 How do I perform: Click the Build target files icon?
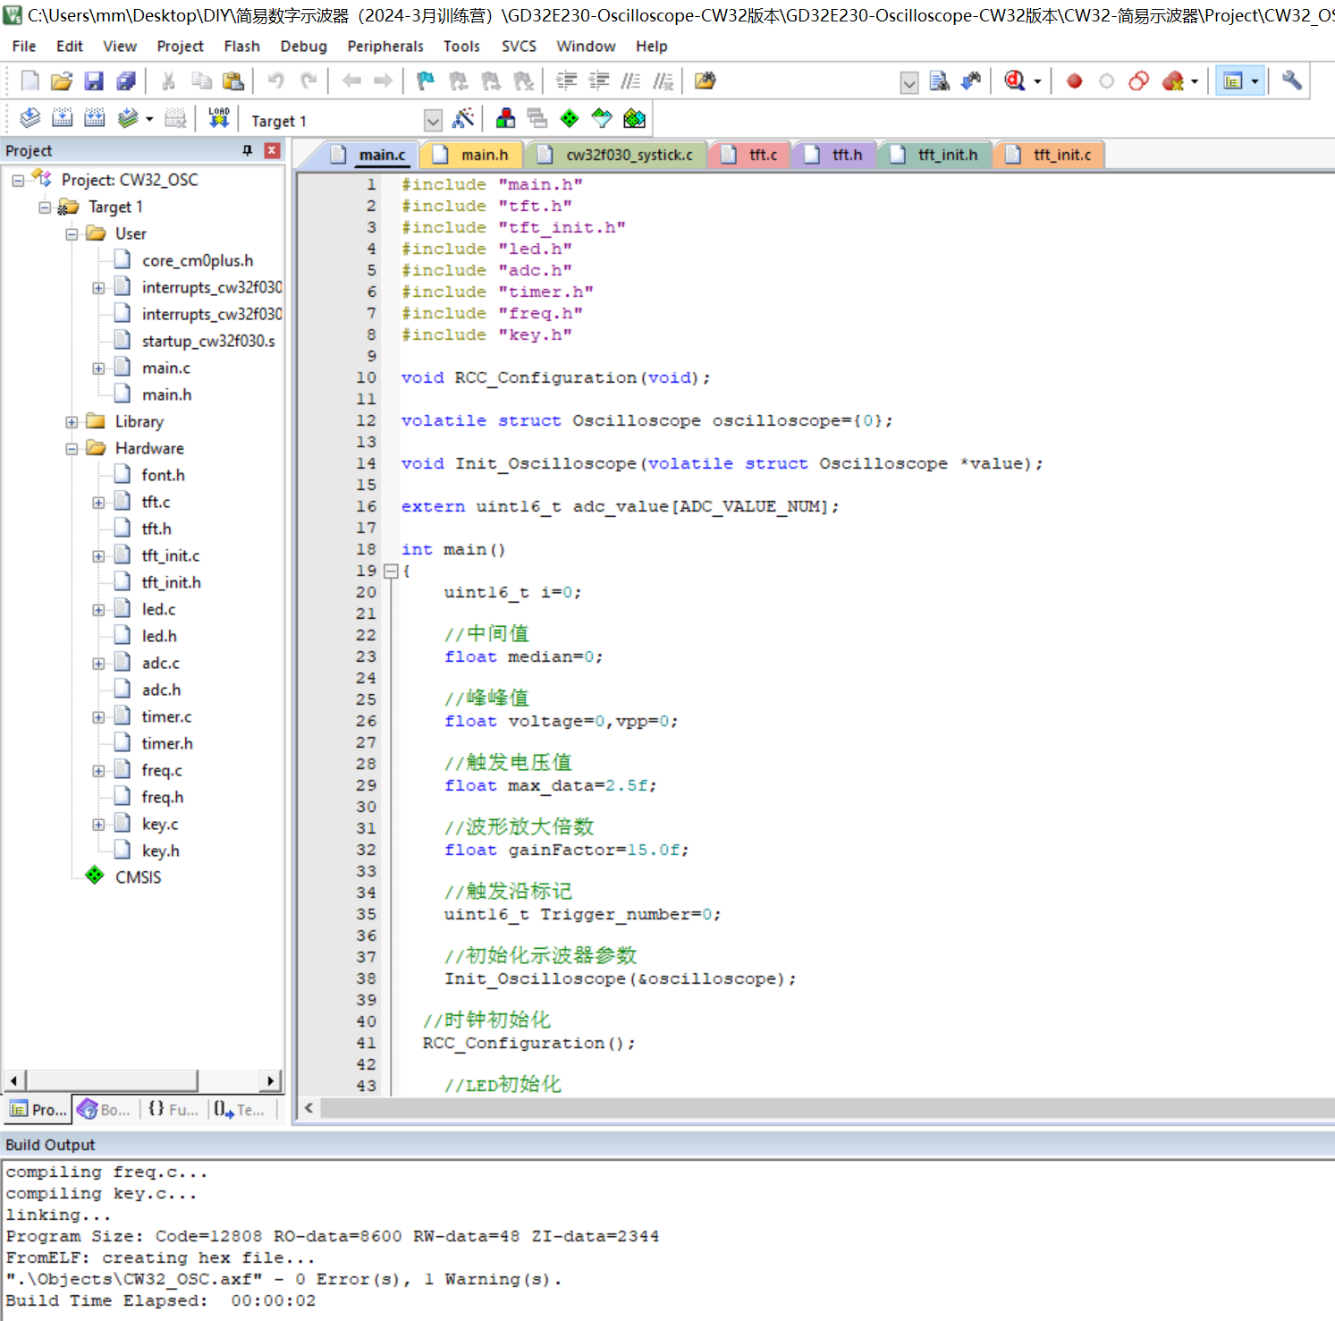tap(62, 118)
